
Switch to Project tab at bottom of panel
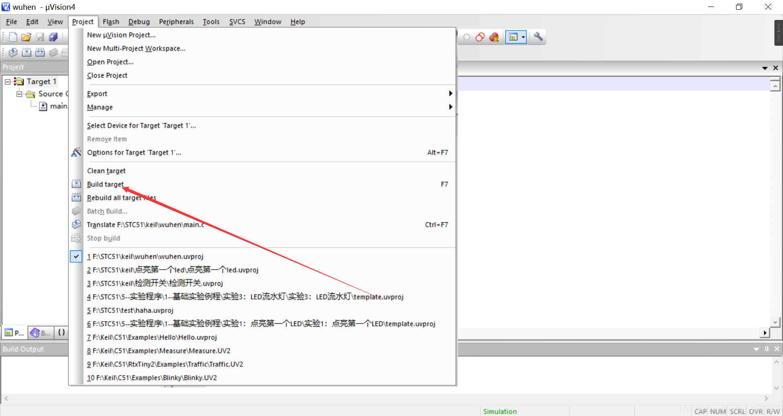tap(15, 333)
